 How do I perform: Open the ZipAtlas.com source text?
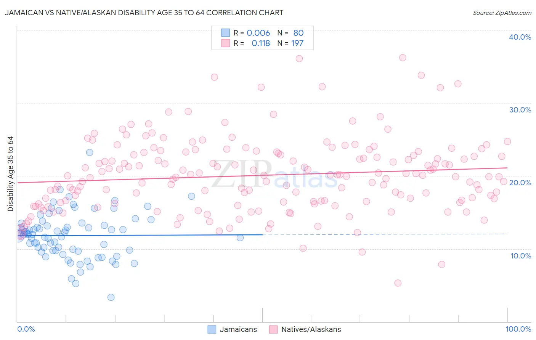(502, 13)
